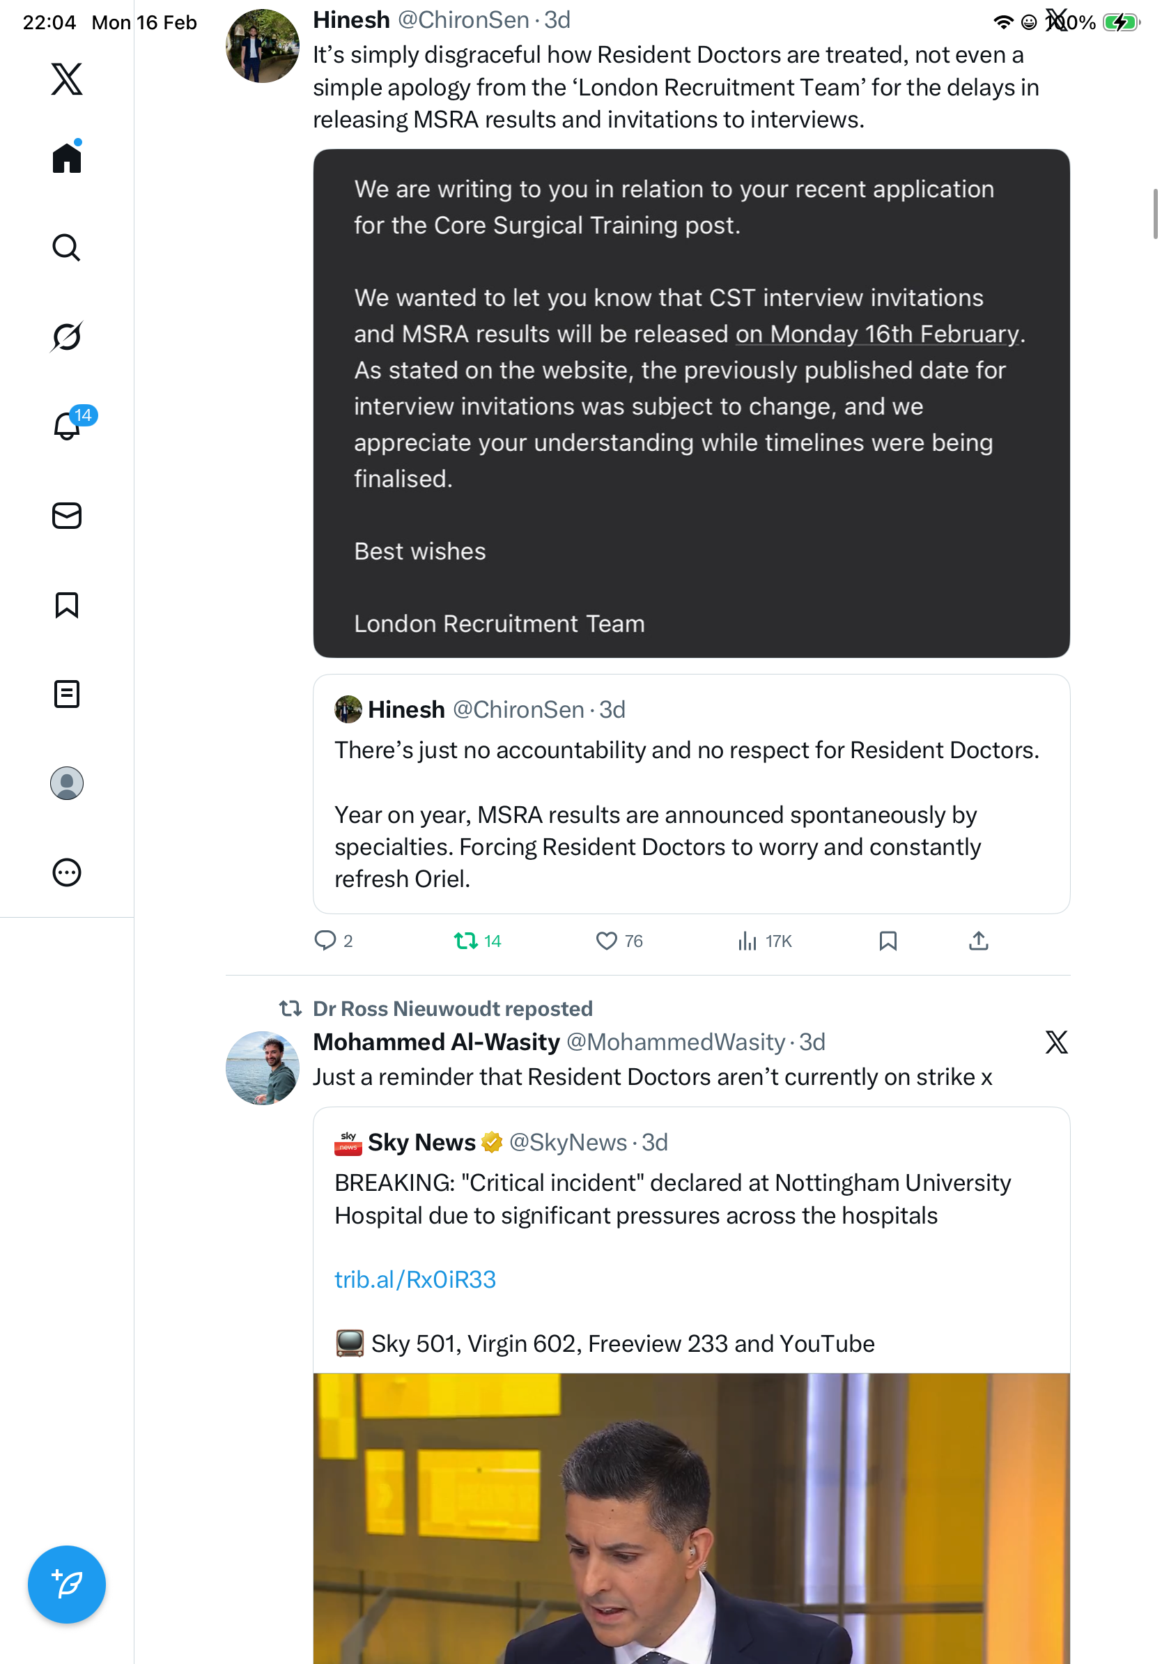The image size is (1162, 1664).
Task: Open the Home feed tab
Action: point(67,158)
